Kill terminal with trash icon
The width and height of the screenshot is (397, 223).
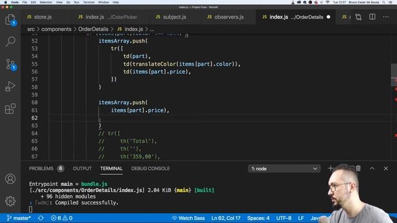coord(359,168)
